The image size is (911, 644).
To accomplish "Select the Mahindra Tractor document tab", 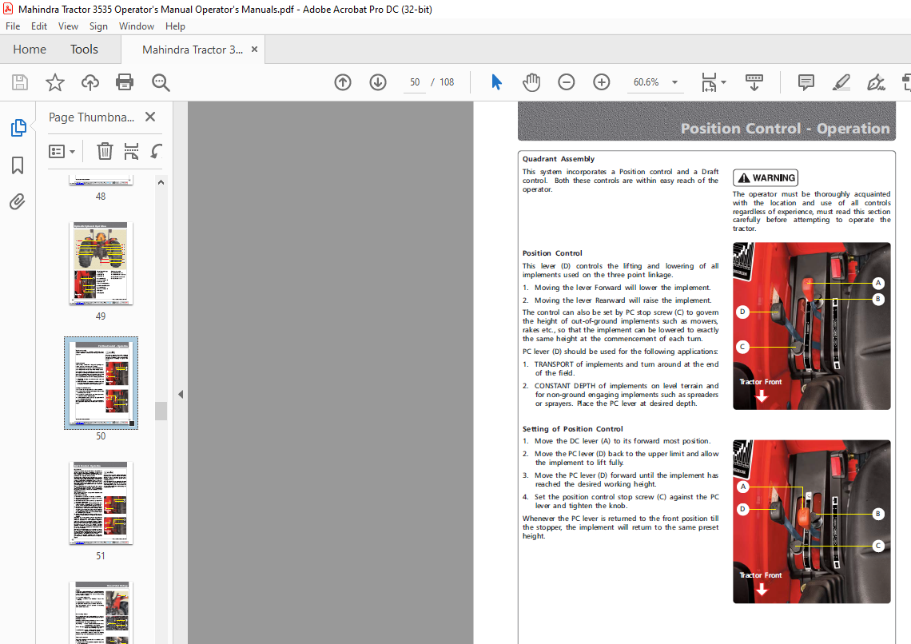I will point(193,50).
